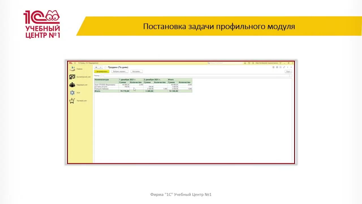Screen dimensions: 362x204
Task: Click the user name Администратор link
Action: tap(267, 63)
